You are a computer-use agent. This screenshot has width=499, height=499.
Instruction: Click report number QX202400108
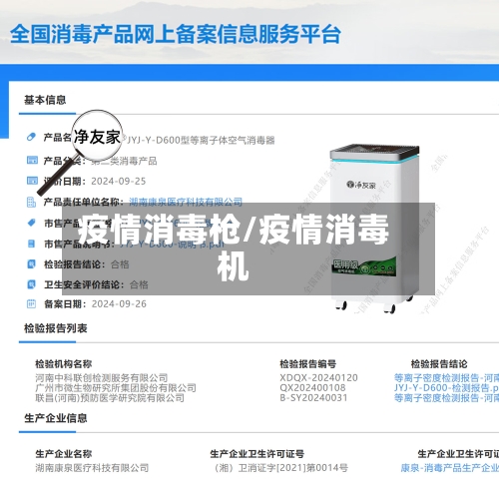[312, 388]
